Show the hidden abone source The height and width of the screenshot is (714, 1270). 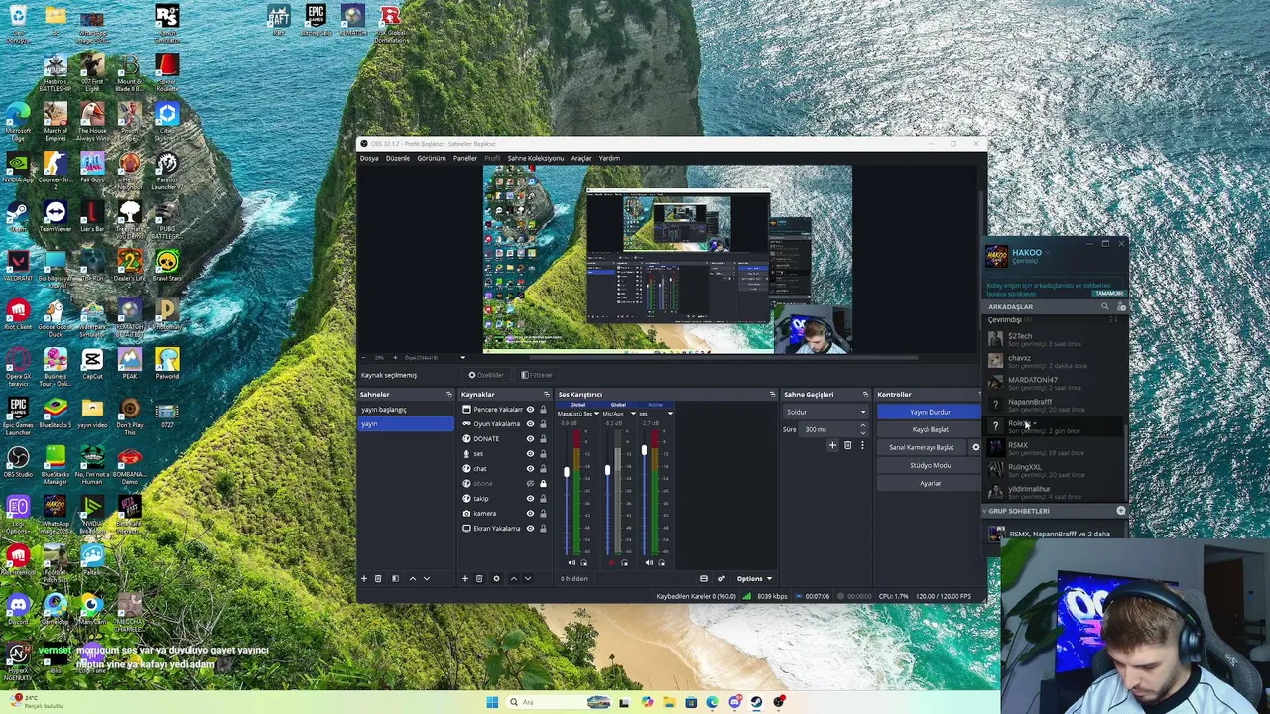(x=530, y=483)
